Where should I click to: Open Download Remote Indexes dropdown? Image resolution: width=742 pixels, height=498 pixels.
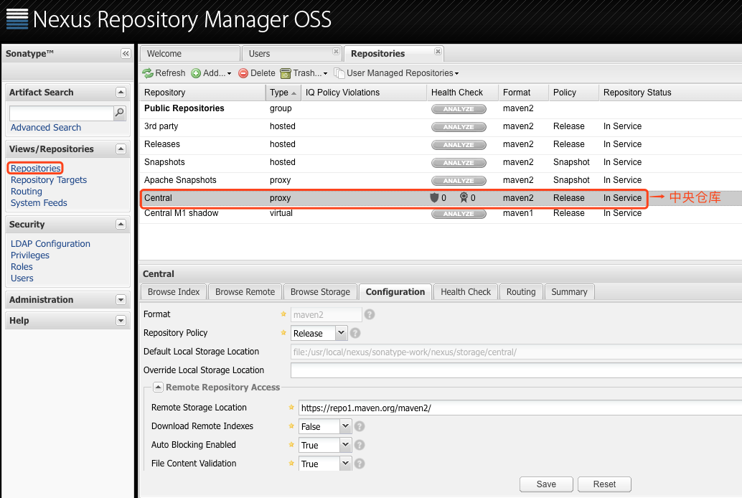(345, 426)
